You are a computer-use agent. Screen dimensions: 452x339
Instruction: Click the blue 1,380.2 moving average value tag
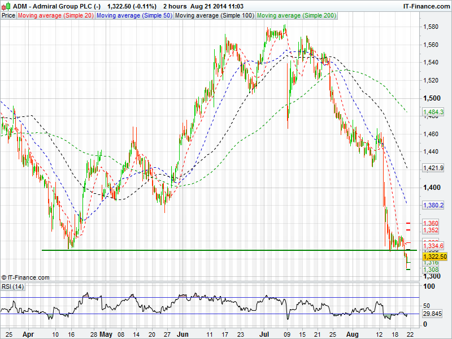(x=433, y=205)
